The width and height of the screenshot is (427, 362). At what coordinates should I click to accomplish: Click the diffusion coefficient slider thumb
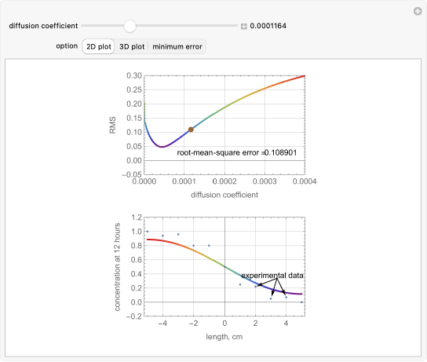130,26
